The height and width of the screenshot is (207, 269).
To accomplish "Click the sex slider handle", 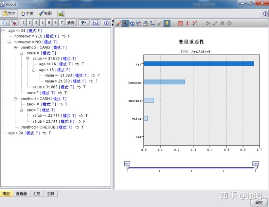I will (127, 165).
